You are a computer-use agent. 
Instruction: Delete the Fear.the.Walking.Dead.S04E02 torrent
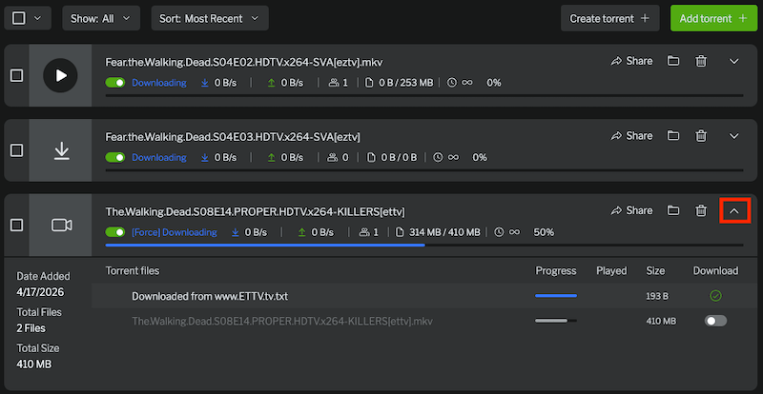[x=701, y=61]
